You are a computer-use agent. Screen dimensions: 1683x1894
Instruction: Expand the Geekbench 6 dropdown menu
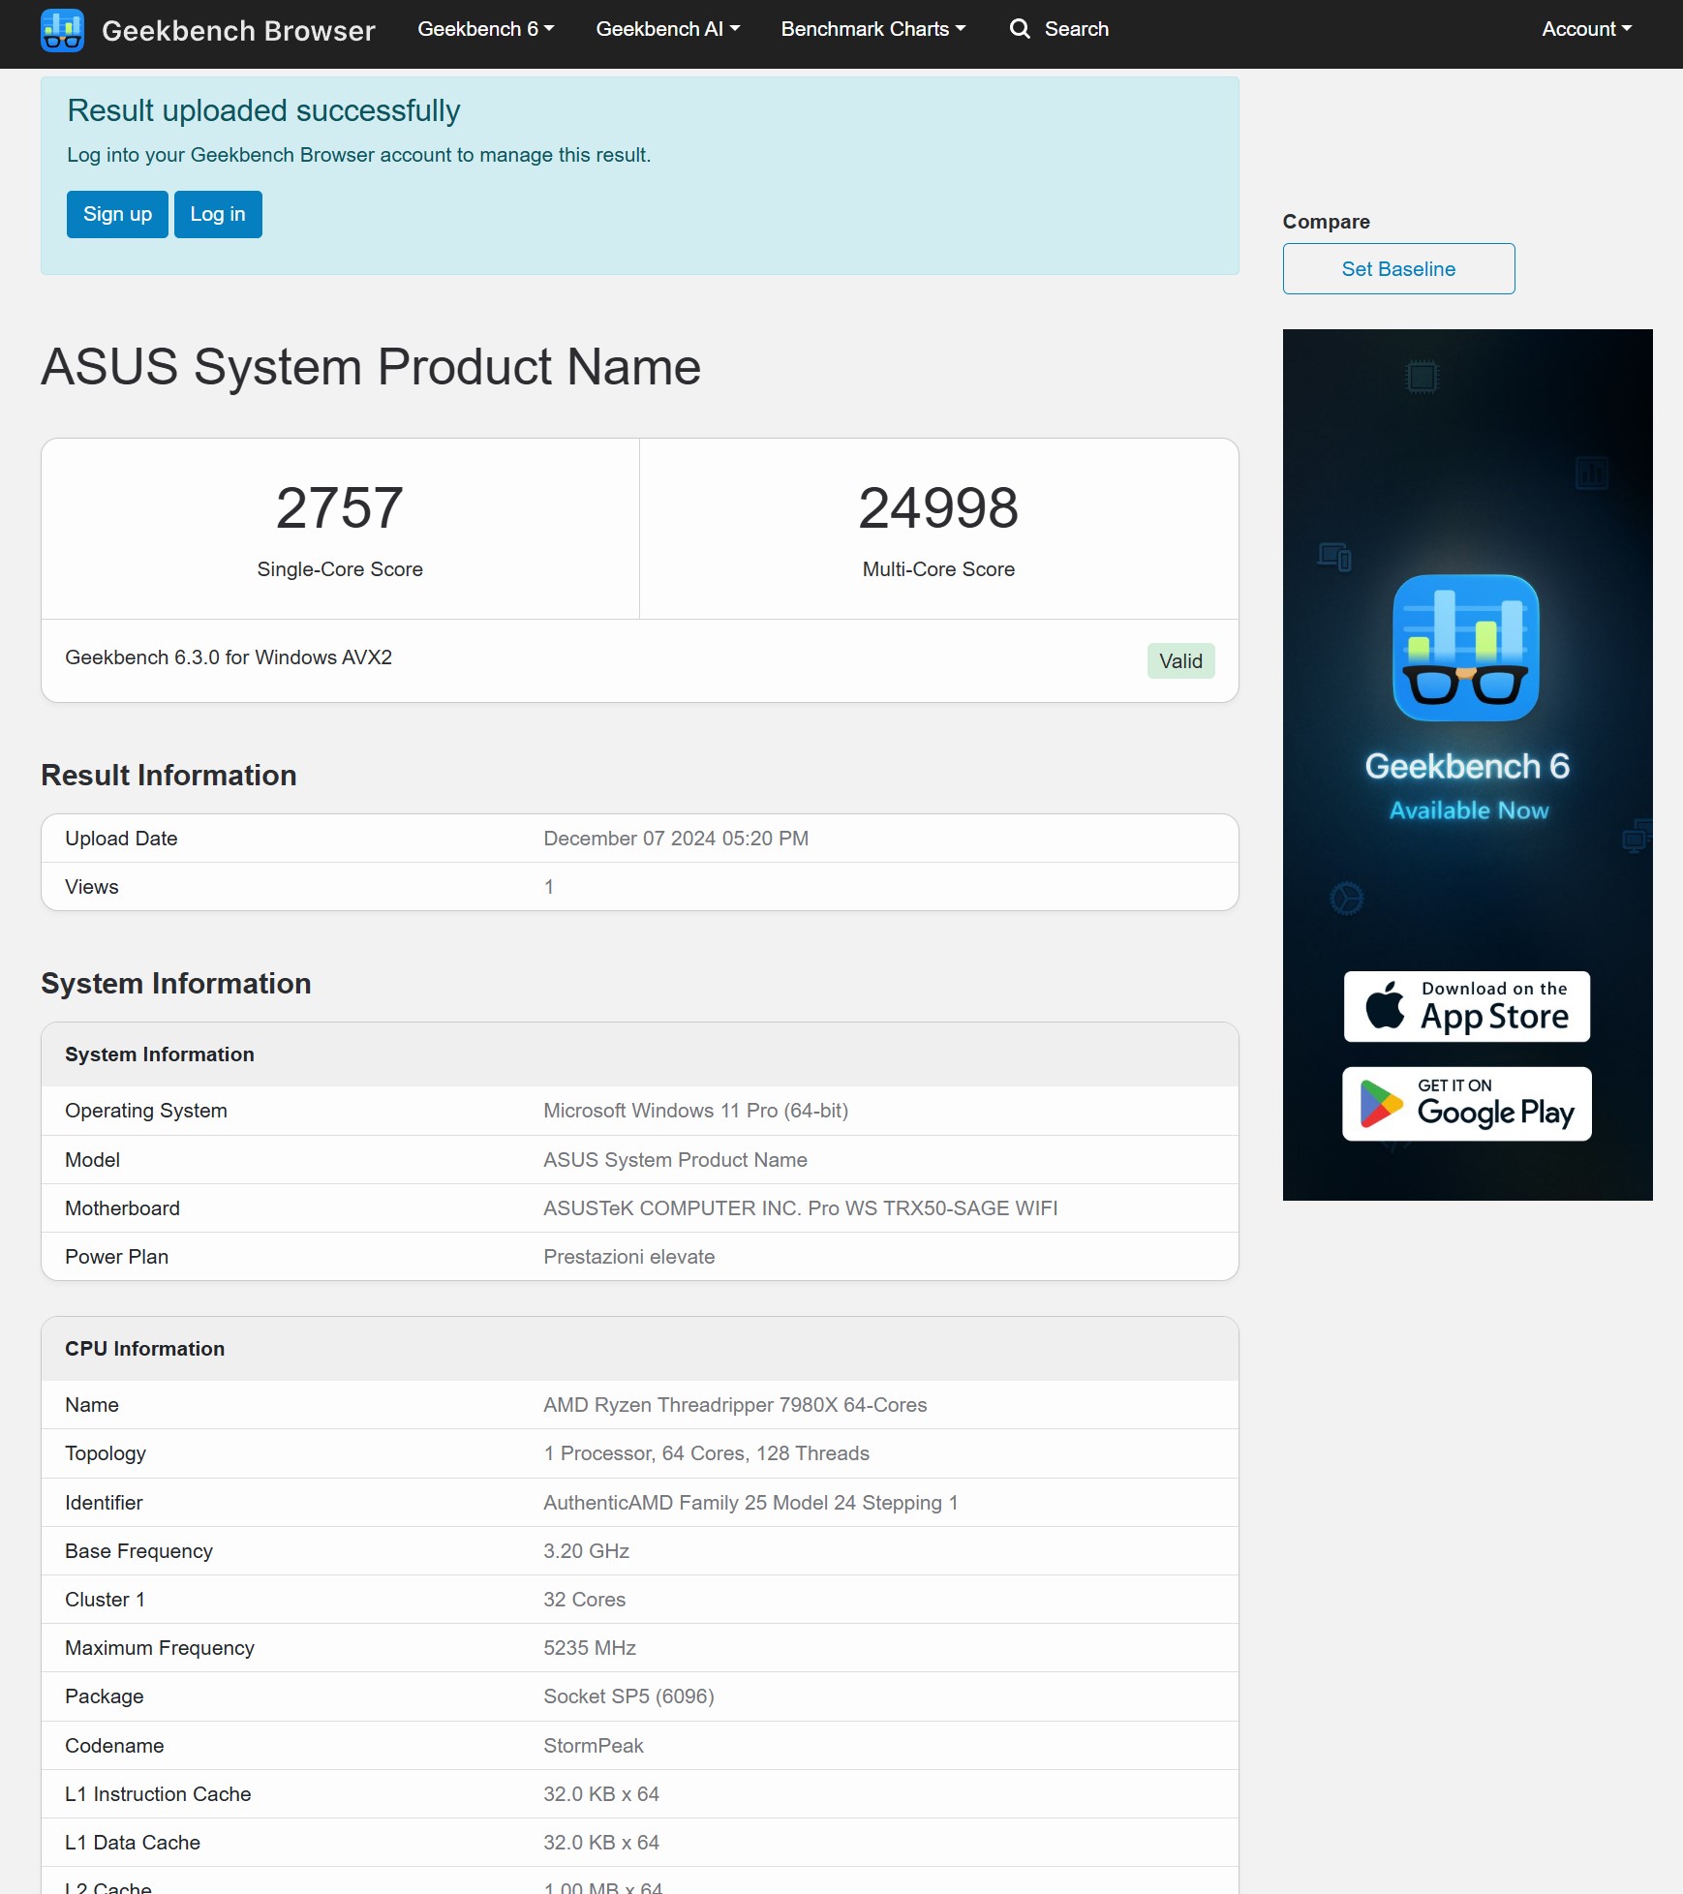[x=486, y=29]
